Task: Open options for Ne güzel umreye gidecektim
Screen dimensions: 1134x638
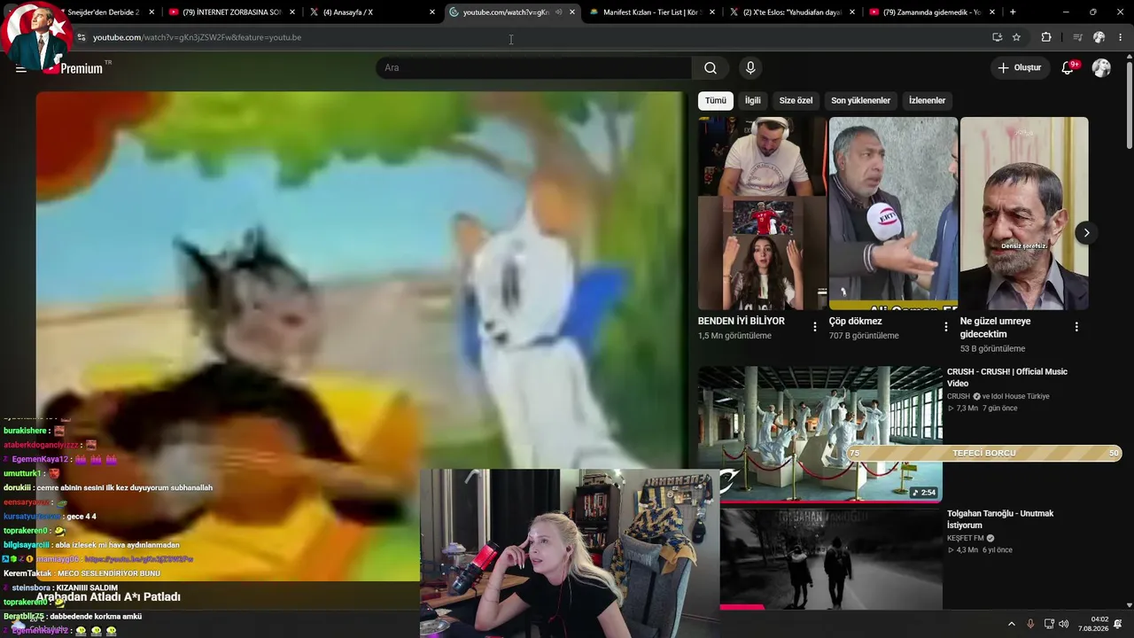Action: tap(1076, 327)
